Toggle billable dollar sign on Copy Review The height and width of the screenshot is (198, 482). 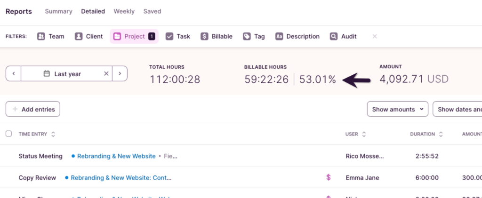(329, 178)
